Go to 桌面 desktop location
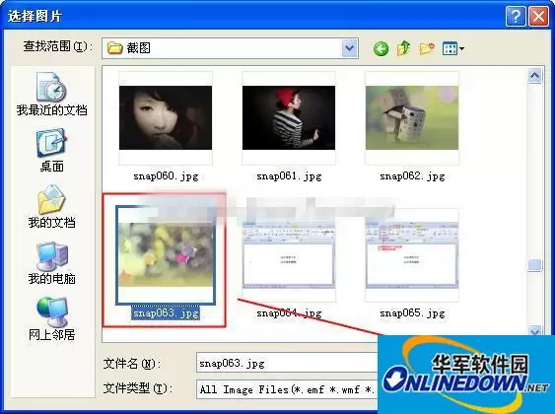The width and height of the screenshot is (555, 414). [51, 150]
